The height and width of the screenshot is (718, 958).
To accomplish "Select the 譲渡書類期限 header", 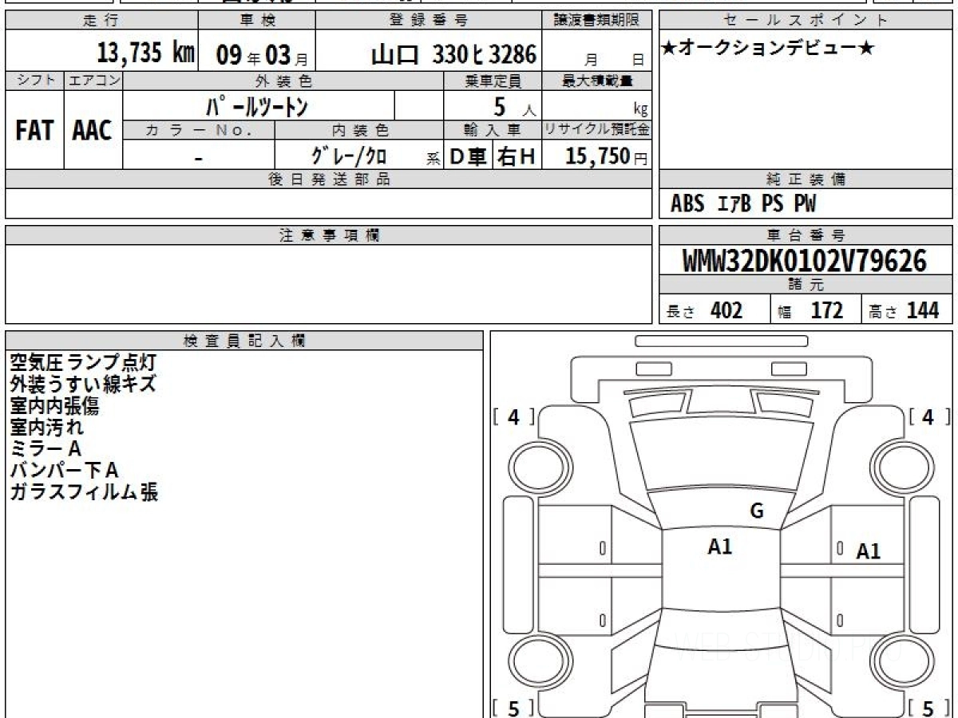I will coord(597,20).
